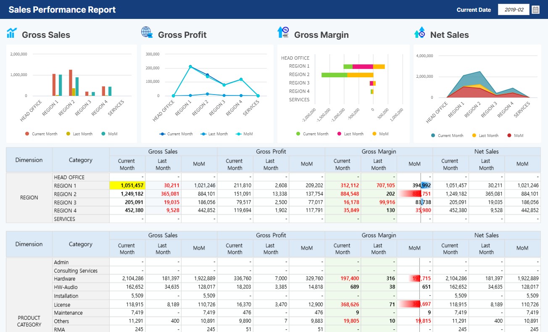Click the Current Date input field
548x332 pixels.
click(x=514, y=9)
